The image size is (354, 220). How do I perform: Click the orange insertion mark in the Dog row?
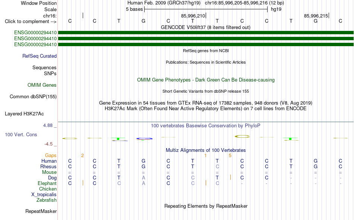click(x=230, y=177)
